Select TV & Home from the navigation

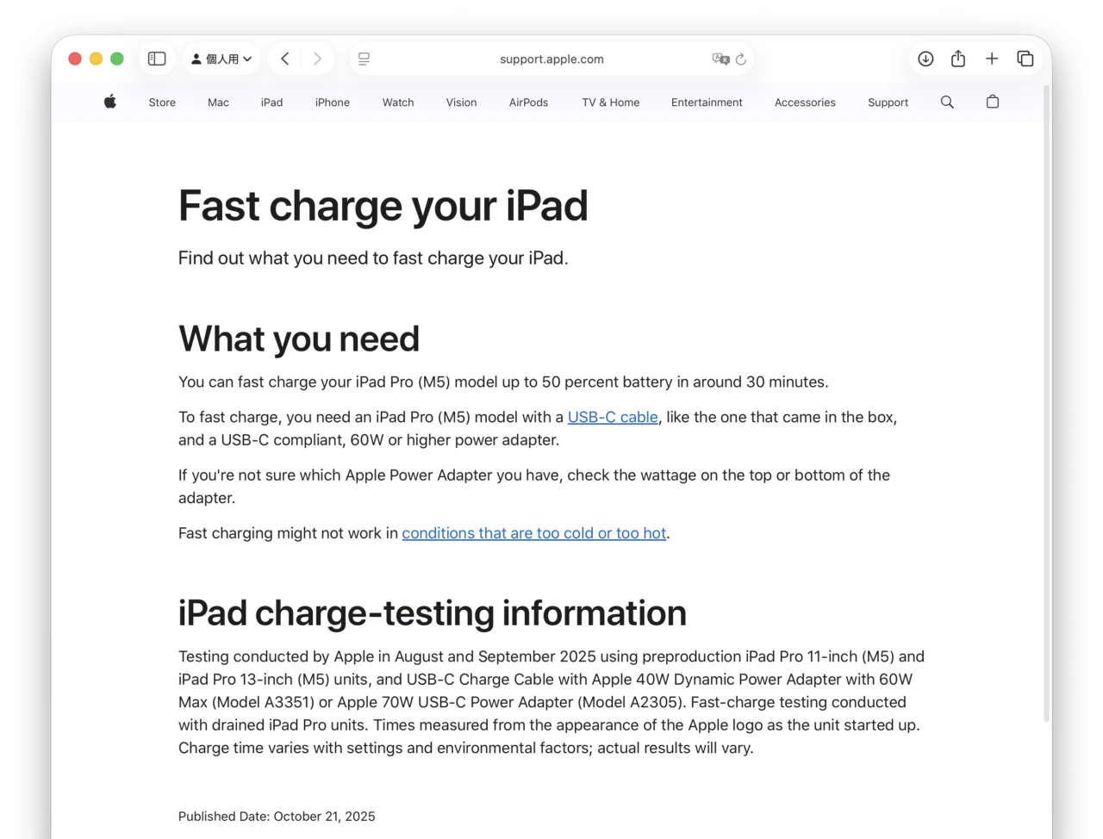coord(610,102)
